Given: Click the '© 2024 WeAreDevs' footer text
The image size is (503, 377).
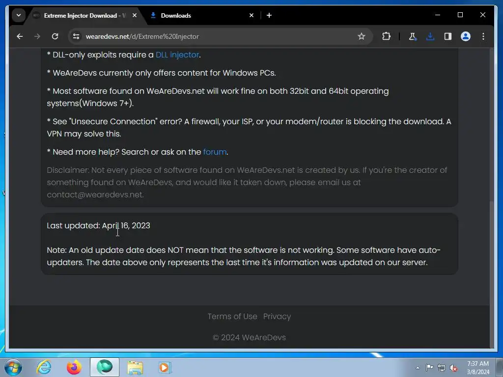Looking at the screenshot, I should coord(249,338).
